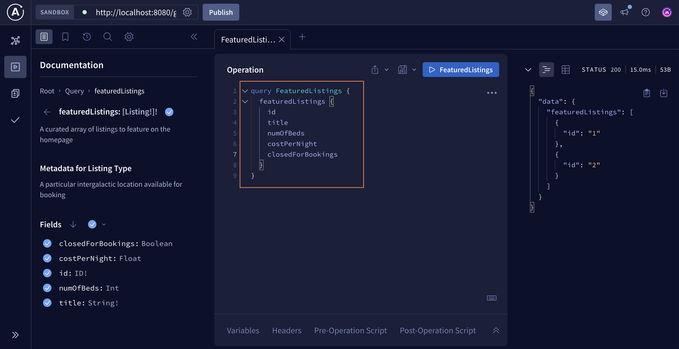Open the Pre-Operation Script tab
The height and width of the screenshot is (349, 679).
(x=350, y=330)
